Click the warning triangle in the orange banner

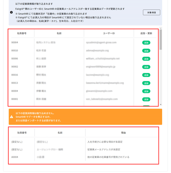point(12,117)
